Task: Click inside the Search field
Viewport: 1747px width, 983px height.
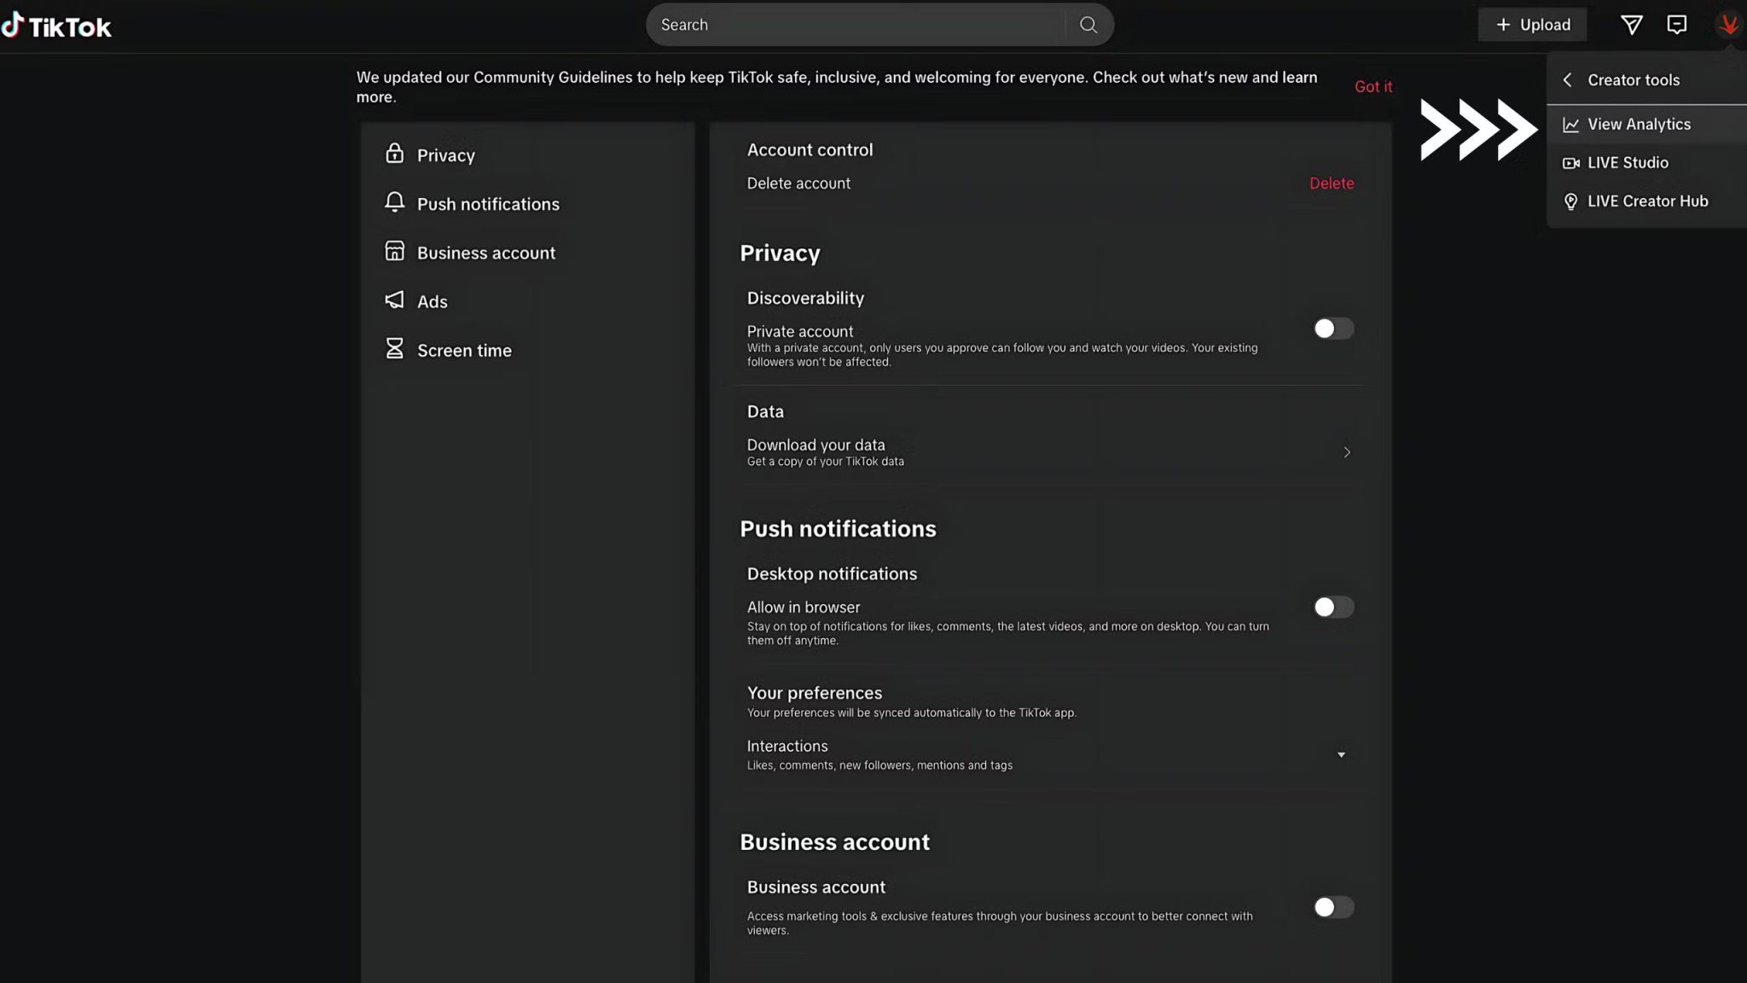Action: [853, 25]
